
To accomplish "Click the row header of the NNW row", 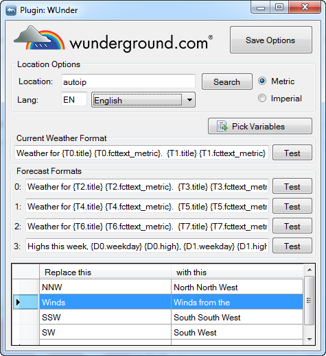I will [25, 287].
